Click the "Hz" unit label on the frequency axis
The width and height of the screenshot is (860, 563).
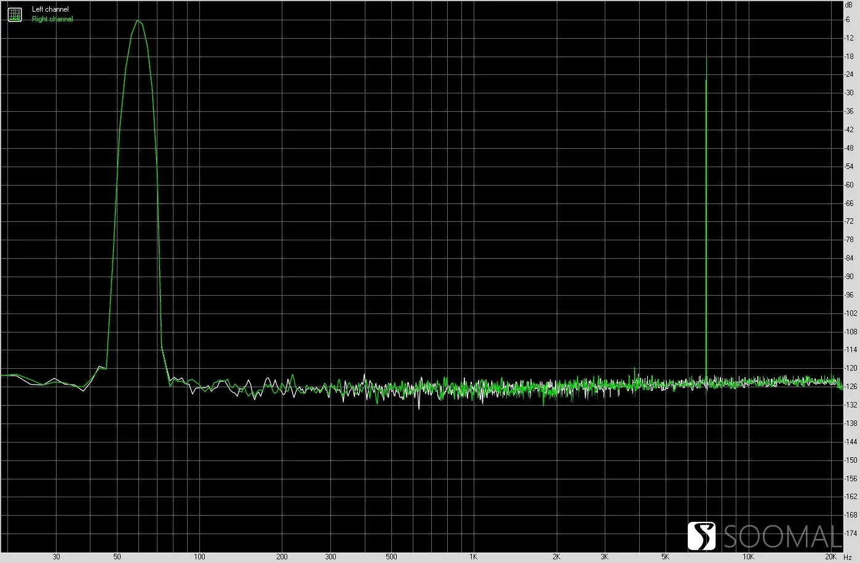click(846, 557)
